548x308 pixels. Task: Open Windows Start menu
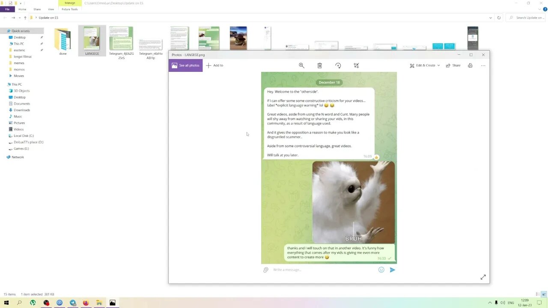(x=6, y=303)
